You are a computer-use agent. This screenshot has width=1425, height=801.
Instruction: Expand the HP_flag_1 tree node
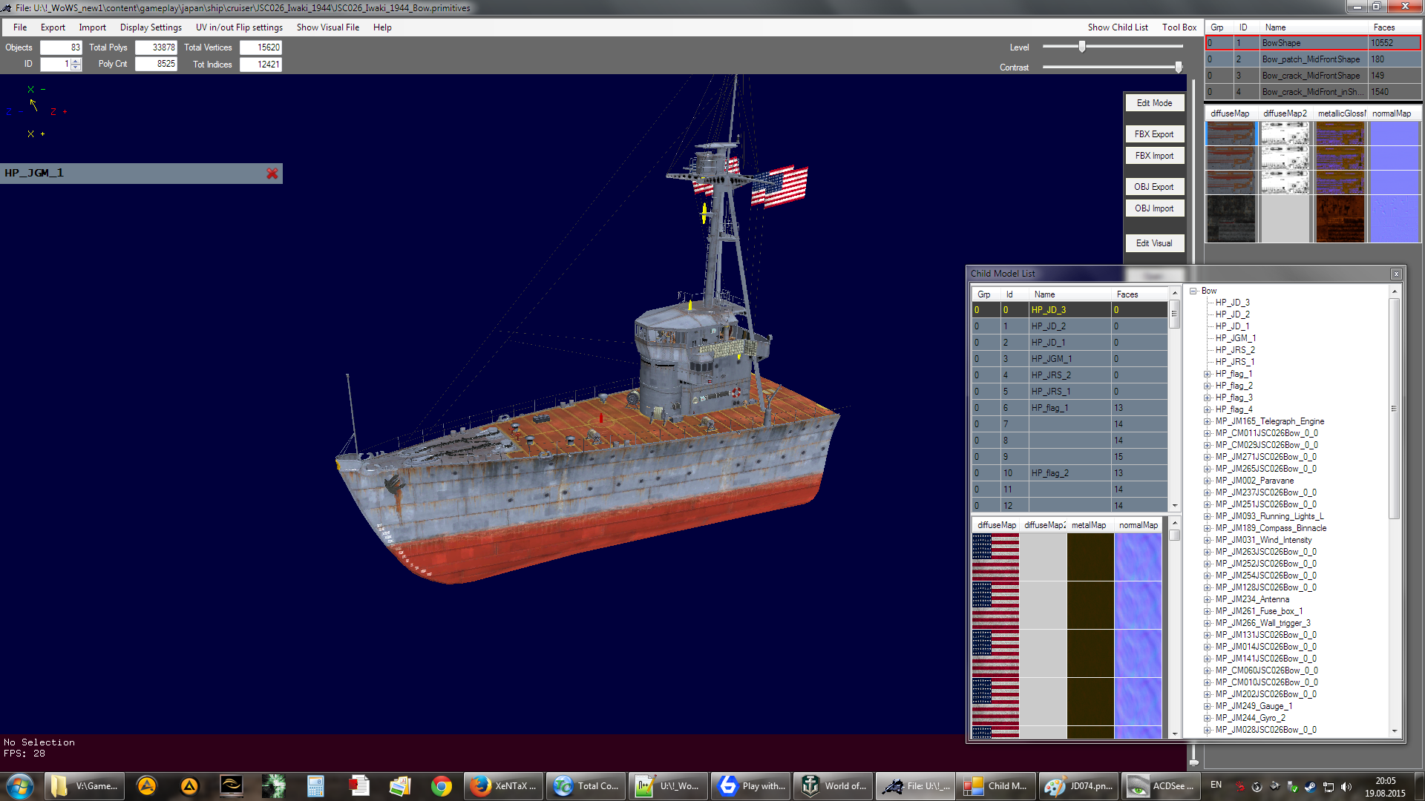point(1207,374)
